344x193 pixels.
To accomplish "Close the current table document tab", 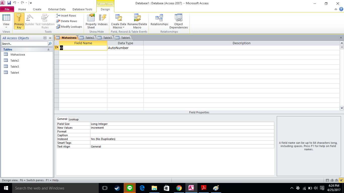I will (341, 38).
